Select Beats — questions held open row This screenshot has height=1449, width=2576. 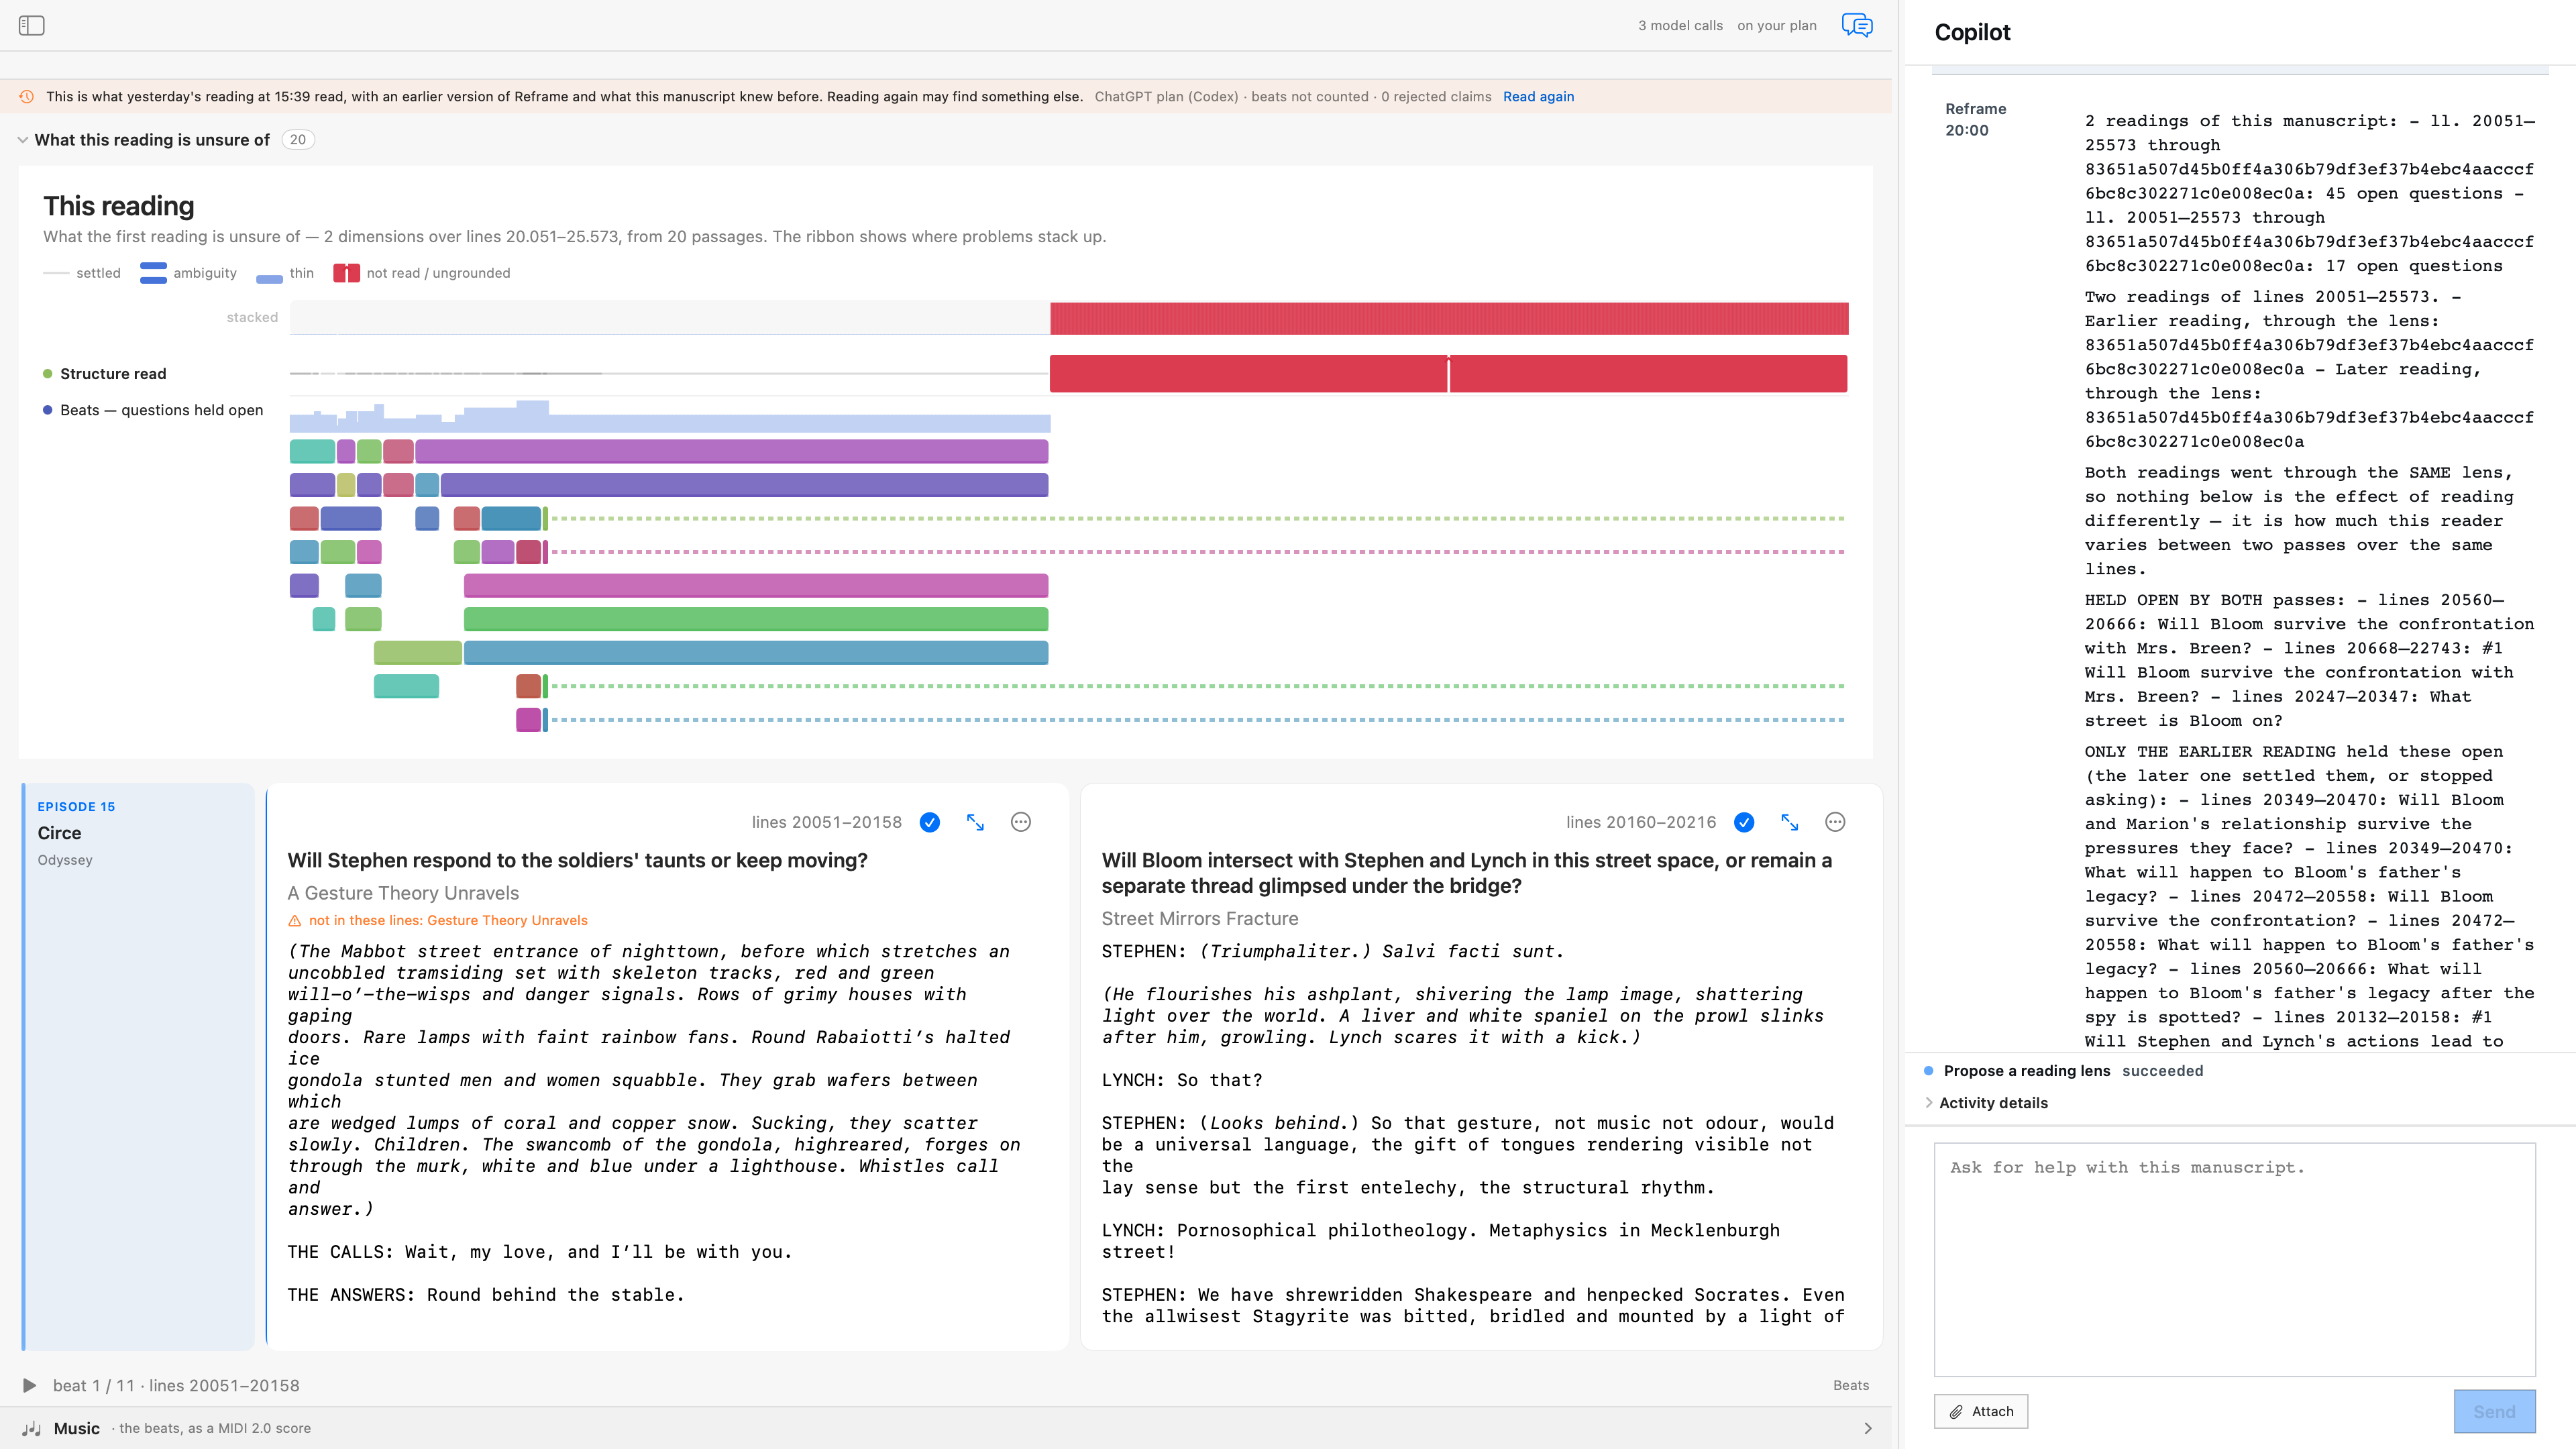point(153,410)
